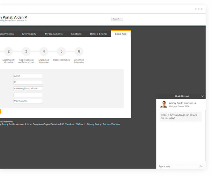Switch to the My Property tab
This screenshot has height=176, width=212.
coord(29,34)
